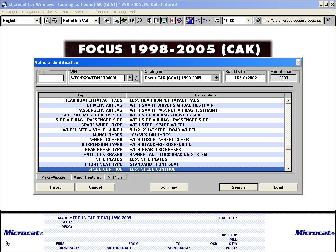336x252 pixels.
Task: Switch to the Major Attributes tab
Action: point(53,177)
